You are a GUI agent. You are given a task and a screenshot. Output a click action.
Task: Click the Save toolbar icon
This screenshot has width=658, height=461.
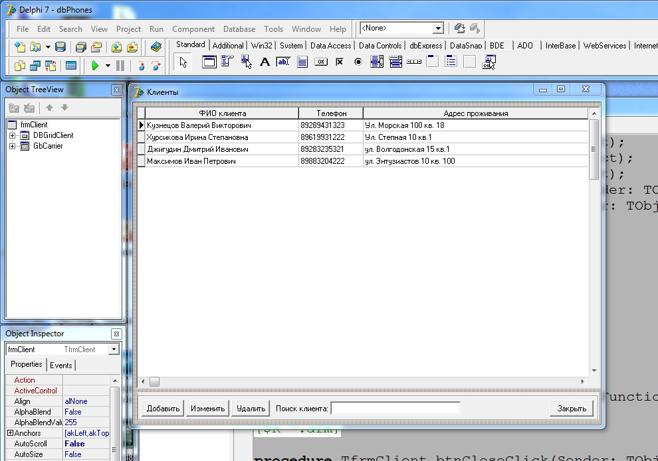60,47
